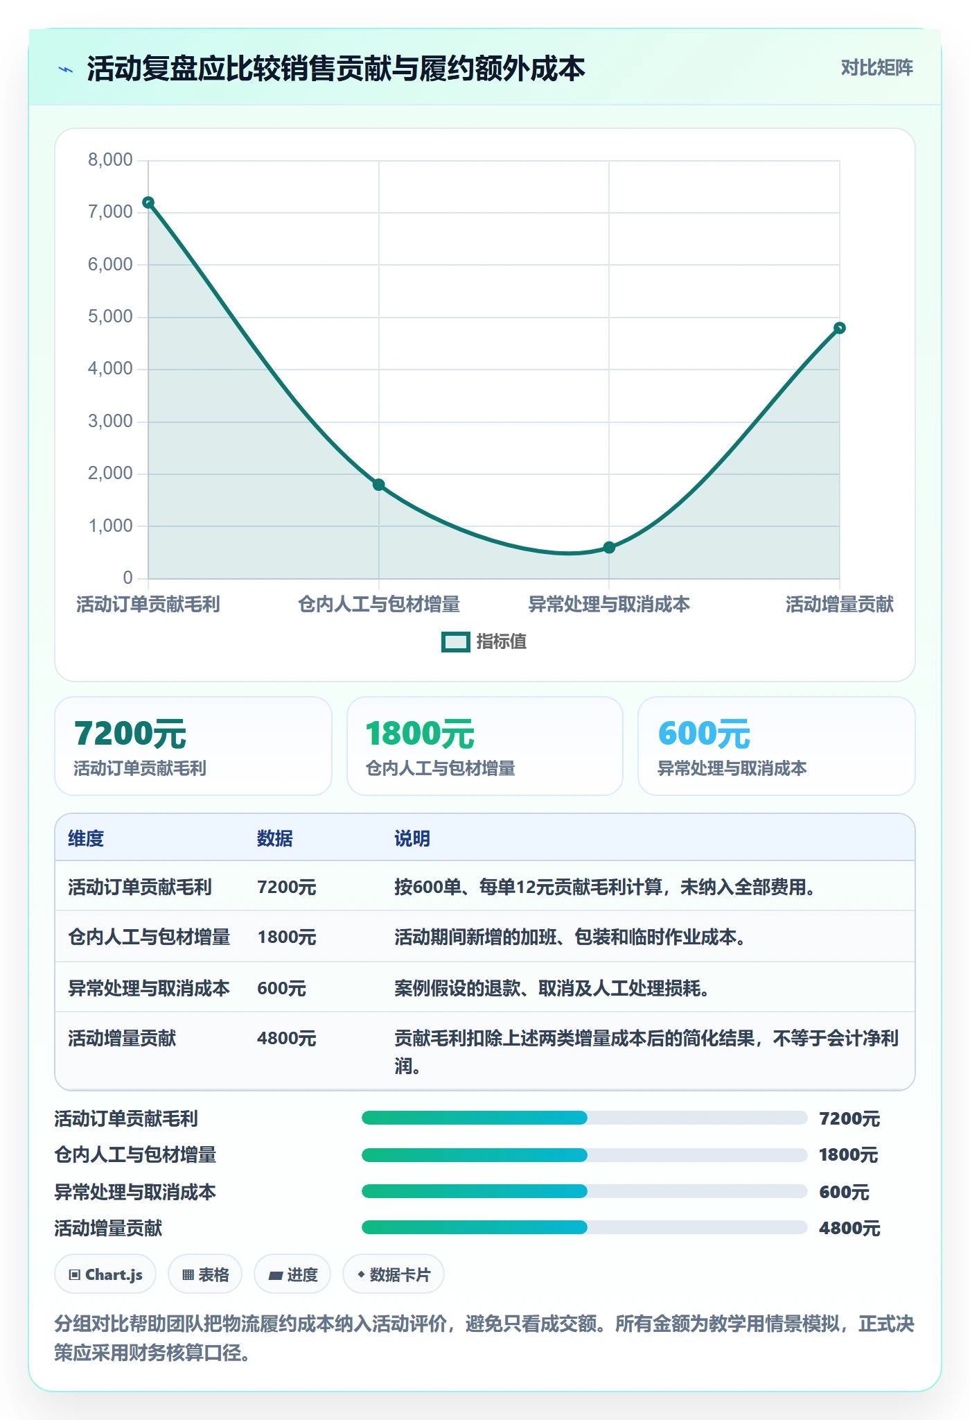Click the lightning icon beside the card title
Viewport: 970px width, 1420px height.
pyautogui.click(x=65, y=69)
